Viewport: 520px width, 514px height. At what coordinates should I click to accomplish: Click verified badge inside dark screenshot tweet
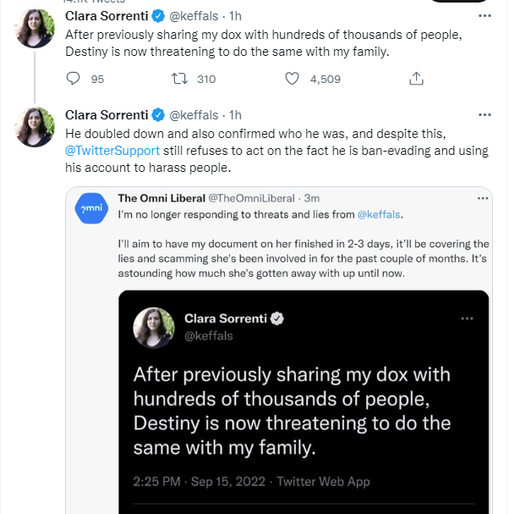(276, 319)
